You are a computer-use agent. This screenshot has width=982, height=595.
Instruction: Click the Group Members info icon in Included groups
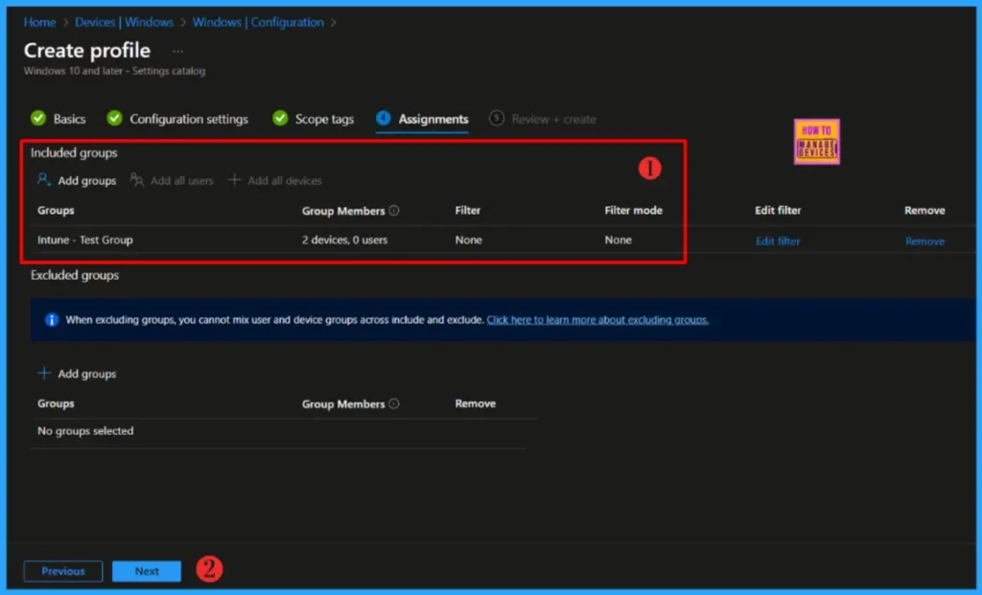(394, 211)
